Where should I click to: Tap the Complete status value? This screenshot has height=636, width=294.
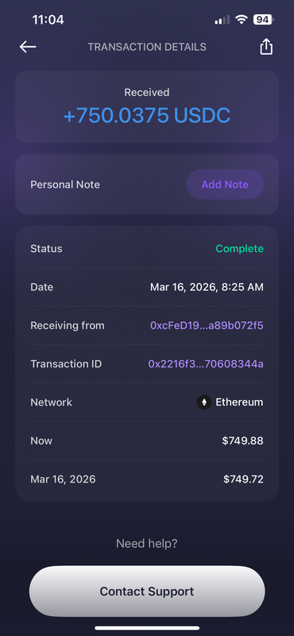click(x=240, y=249)
